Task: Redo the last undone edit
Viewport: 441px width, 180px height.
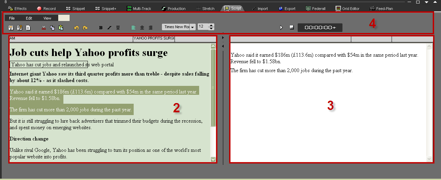Action: 85,27
